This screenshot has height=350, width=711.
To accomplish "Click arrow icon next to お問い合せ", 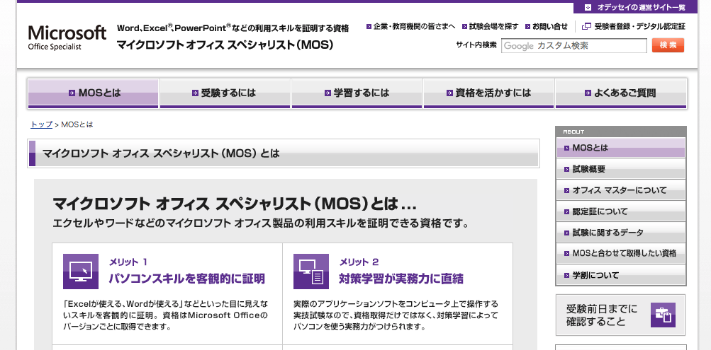I will 528,27.
